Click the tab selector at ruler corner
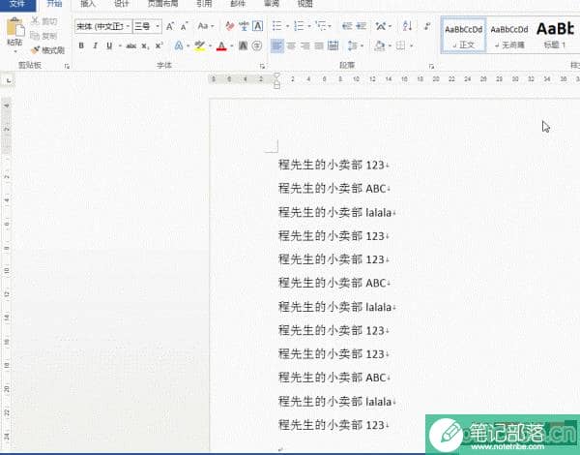Viewport: 580px width, 455px height. pyautogui.click(x=9, y=80)
